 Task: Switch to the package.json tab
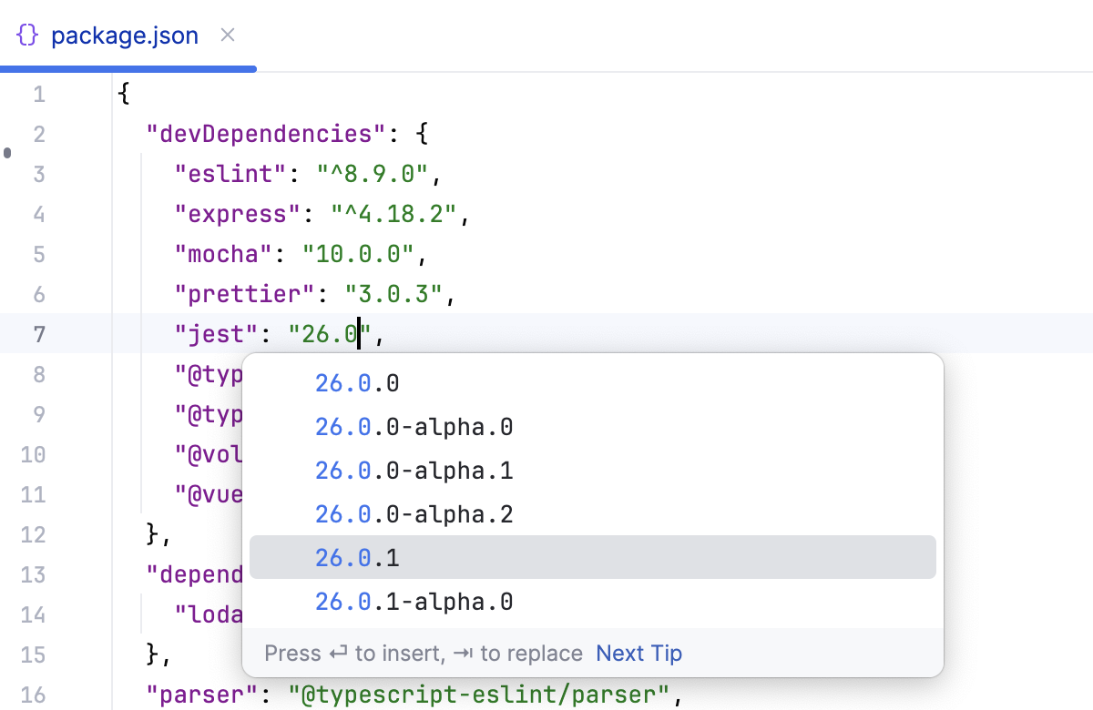coord(125,35)
